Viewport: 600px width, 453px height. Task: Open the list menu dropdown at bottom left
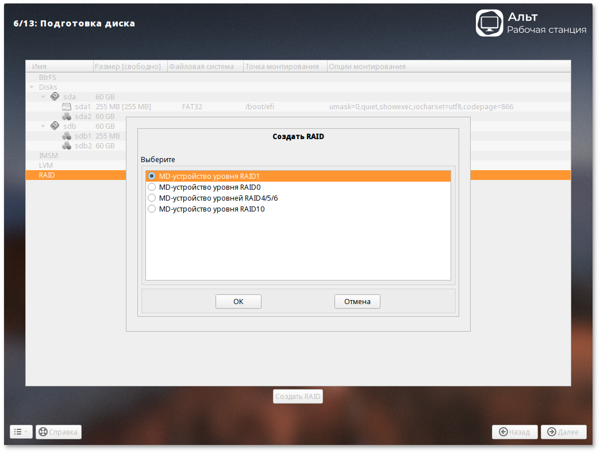point(21,432)
